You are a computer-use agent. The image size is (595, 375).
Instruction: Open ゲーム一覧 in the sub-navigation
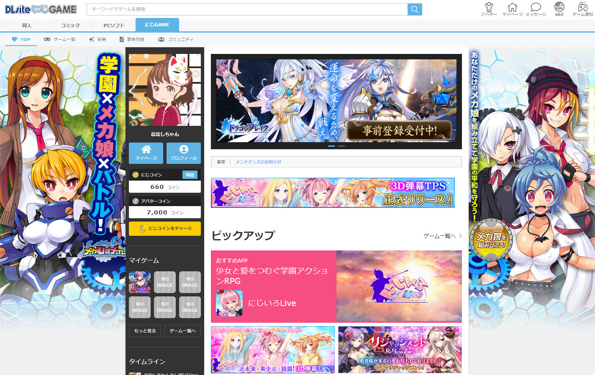click(60, 39)
